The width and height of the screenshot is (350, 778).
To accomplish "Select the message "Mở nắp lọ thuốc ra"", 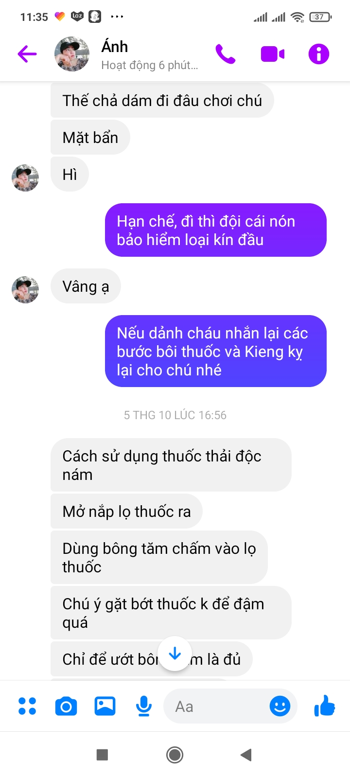I will [x=126, y=511].
